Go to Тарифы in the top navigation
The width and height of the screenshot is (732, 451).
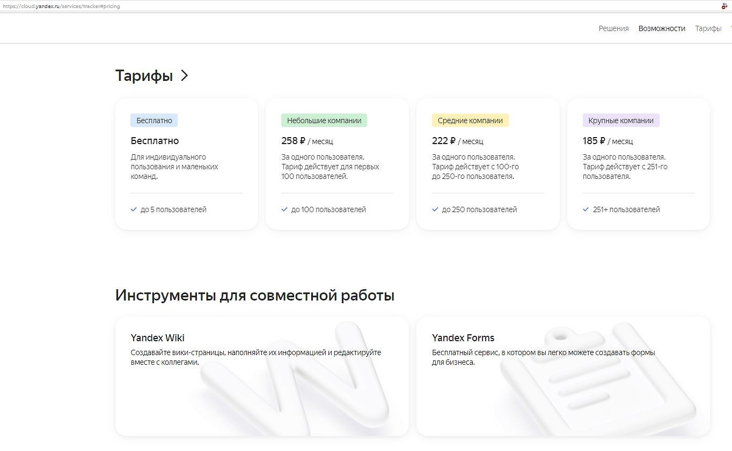click(708, 28)
